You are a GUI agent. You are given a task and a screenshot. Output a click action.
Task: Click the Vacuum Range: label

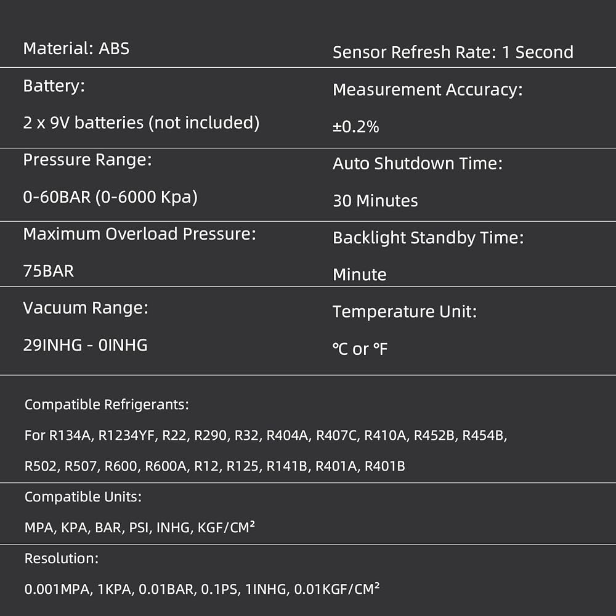point(86,308)
